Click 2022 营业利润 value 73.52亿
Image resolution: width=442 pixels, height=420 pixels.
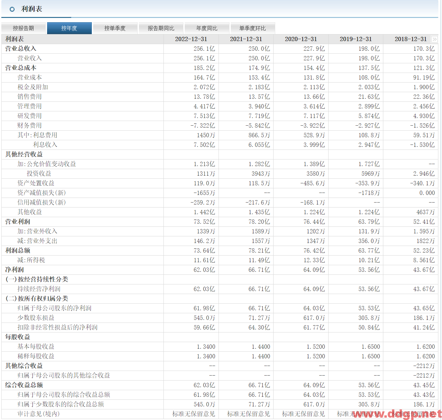click(204, 222)
